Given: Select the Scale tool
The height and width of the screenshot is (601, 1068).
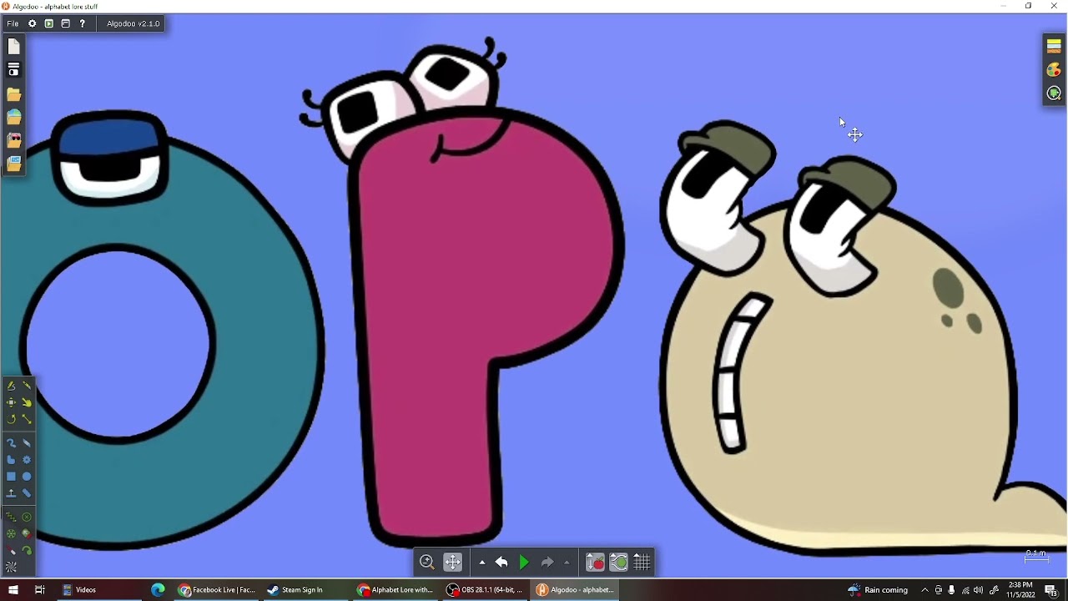Looking at the screenshot, I should pos(27,419).
